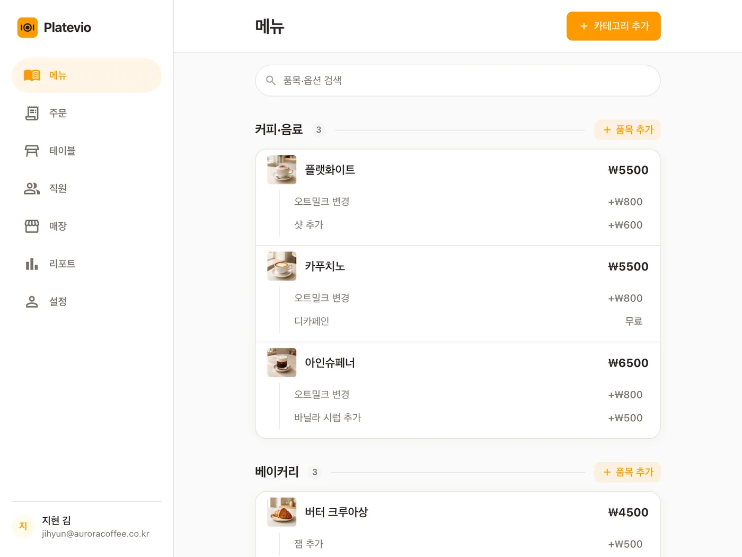This screenshot has height=557, width=742.
Task: Click the receipt icon beside 주문
Action: pos(32,113)
